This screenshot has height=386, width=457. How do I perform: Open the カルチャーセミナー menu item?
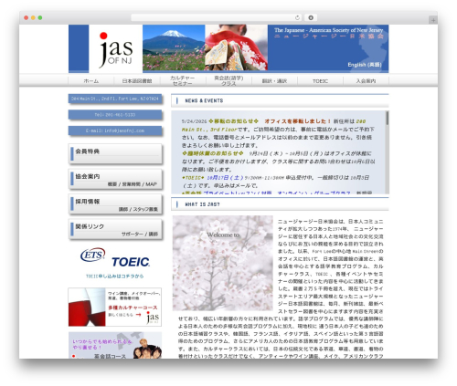point(183,80)
